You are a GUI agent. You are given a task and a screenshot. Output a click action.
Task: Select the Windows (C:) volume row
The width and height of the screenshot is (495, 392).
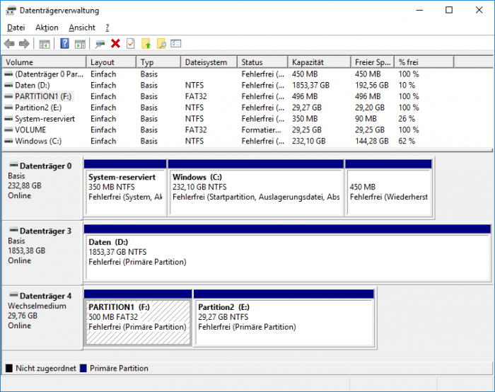tap(248, 141)
